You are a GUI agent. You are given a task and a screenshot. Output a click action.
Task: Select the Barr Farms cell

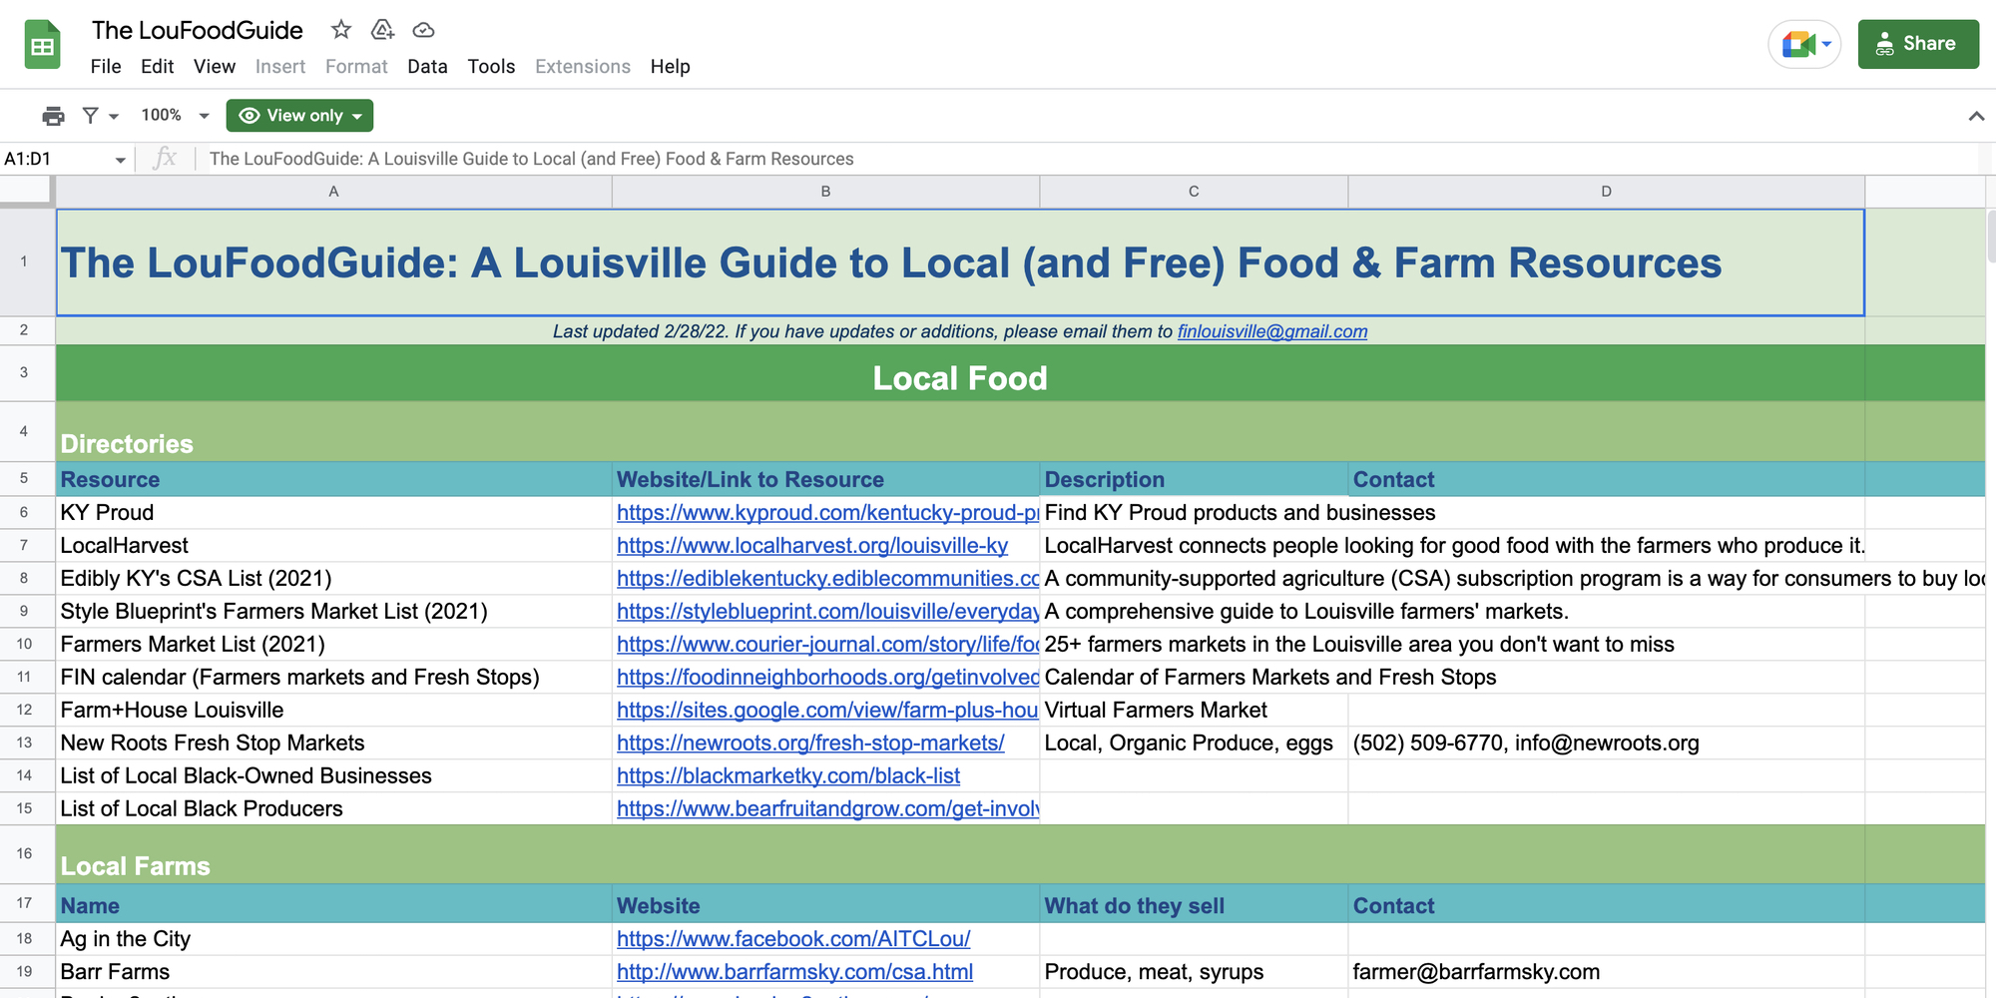coord(334,972)
